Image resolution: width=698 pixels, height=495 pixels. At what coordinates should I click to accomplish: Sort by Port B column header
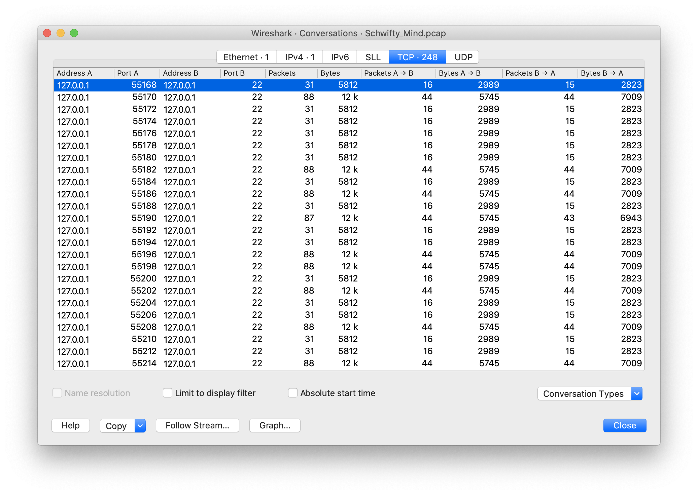pos(243,73)
